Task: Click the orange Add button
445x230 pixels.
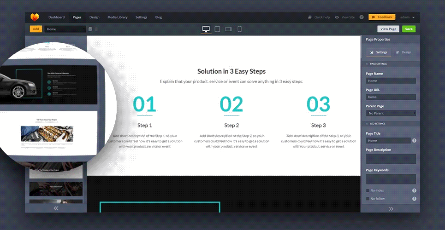Action: click(x=36, y=29)
